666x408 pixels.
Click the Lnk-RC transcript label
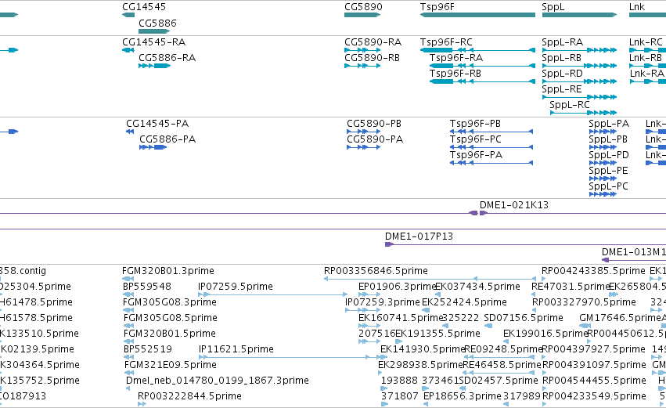tap(646, 42)
